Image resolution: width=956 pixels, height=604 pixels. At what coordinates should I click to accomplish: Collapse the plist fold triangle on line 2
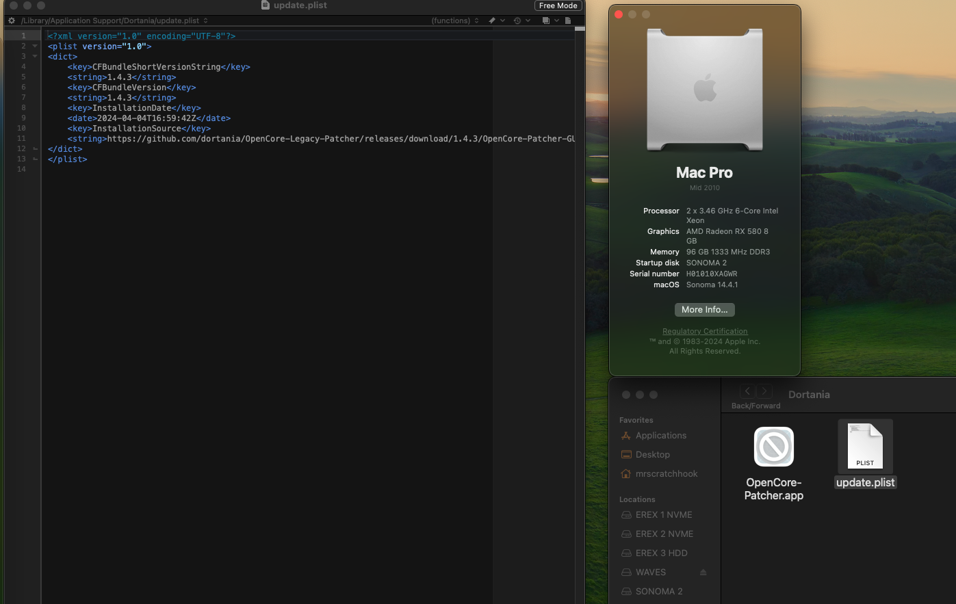point(35,47)
